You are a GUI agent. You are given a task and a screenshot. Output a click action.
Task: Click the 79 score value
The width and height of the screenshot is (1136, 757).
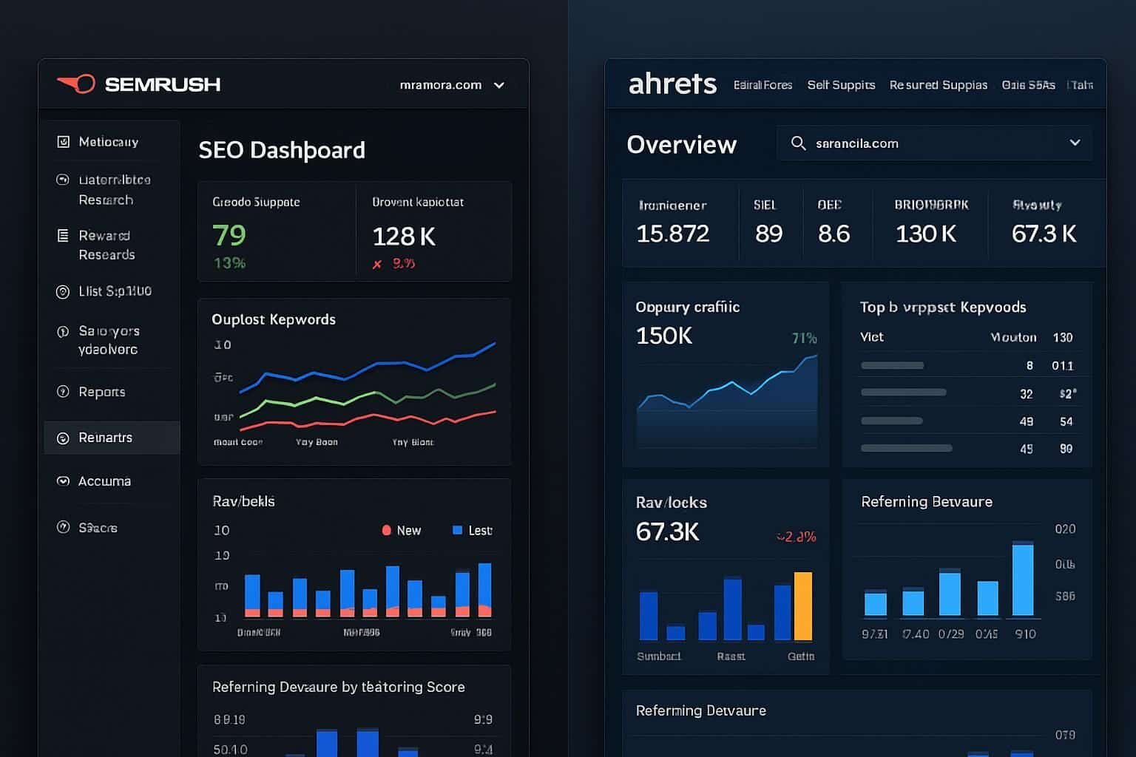229,235
